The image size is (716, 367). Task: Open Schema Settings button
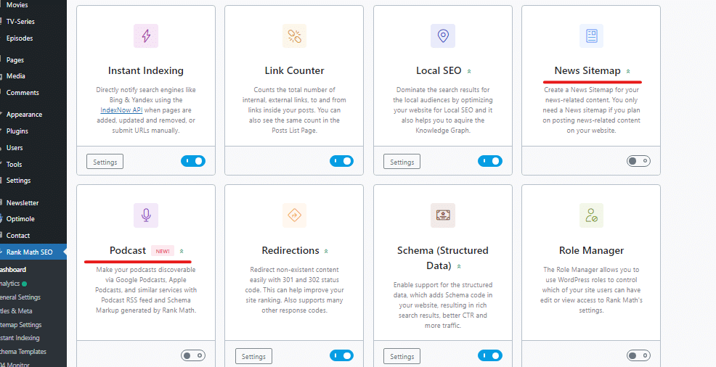click(402, 357)
